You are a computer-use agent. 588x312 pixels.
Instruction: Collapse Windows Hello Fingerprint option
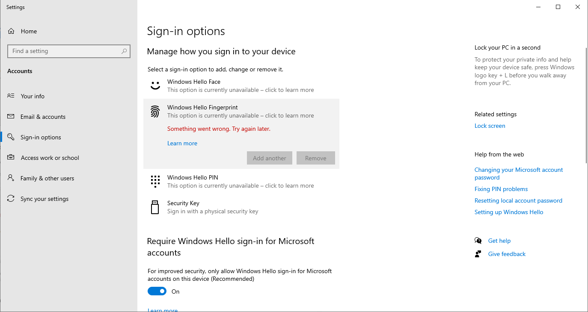[241, 111]
